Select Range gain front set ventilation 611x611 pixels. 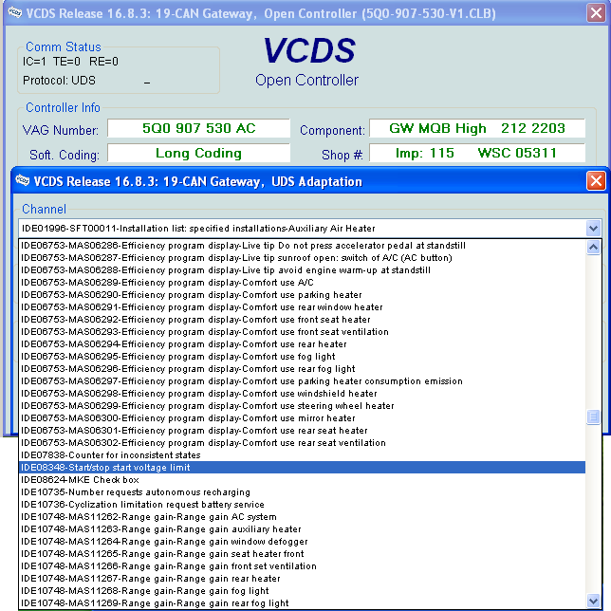[x=302, y=566]
